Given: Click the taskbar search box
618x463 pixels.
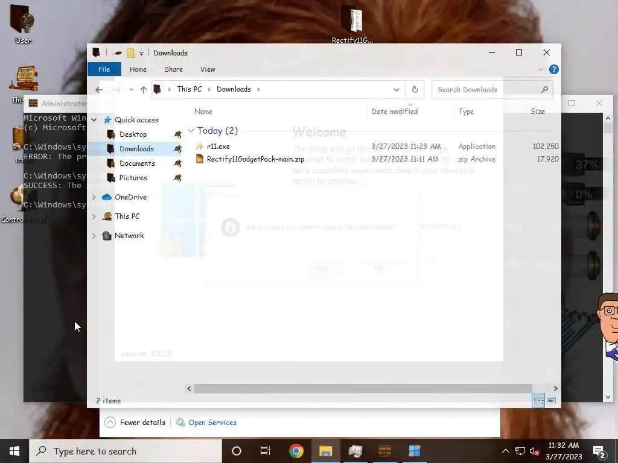Looking at the screenshot, I should (126, 451).
